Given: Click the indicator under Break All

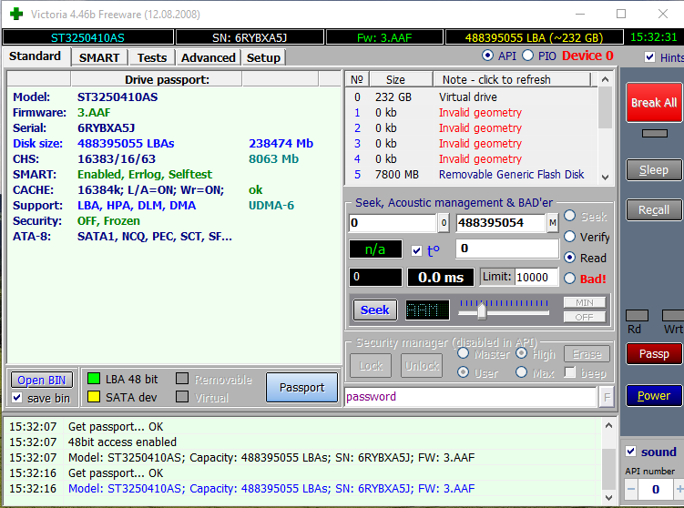Looking at the screenshot, I should (654, 134).
